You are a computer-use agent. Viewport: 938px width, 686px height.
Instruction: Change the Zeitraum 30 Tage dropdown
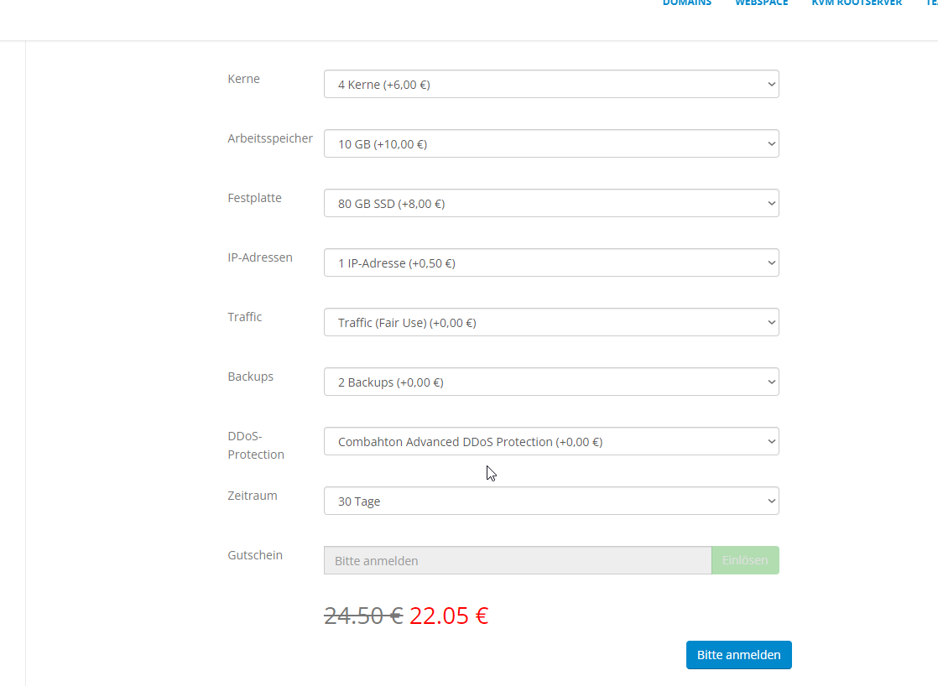[x=550, y=501]
